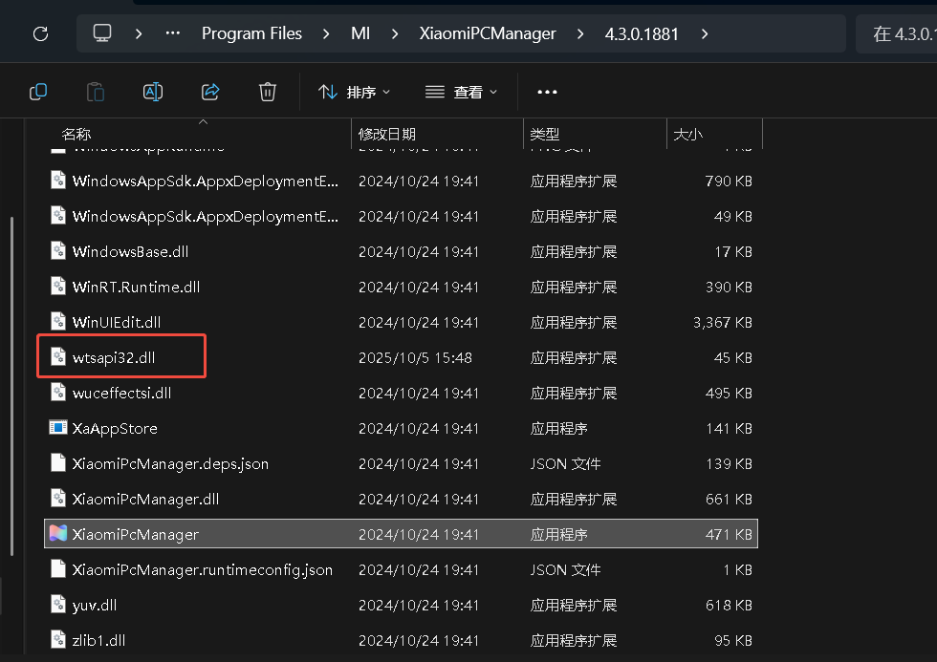Viewport: 937px width, 662px height.
Task: Click the XiaomiPcManager.deps.json file icon
Action: 58,463
